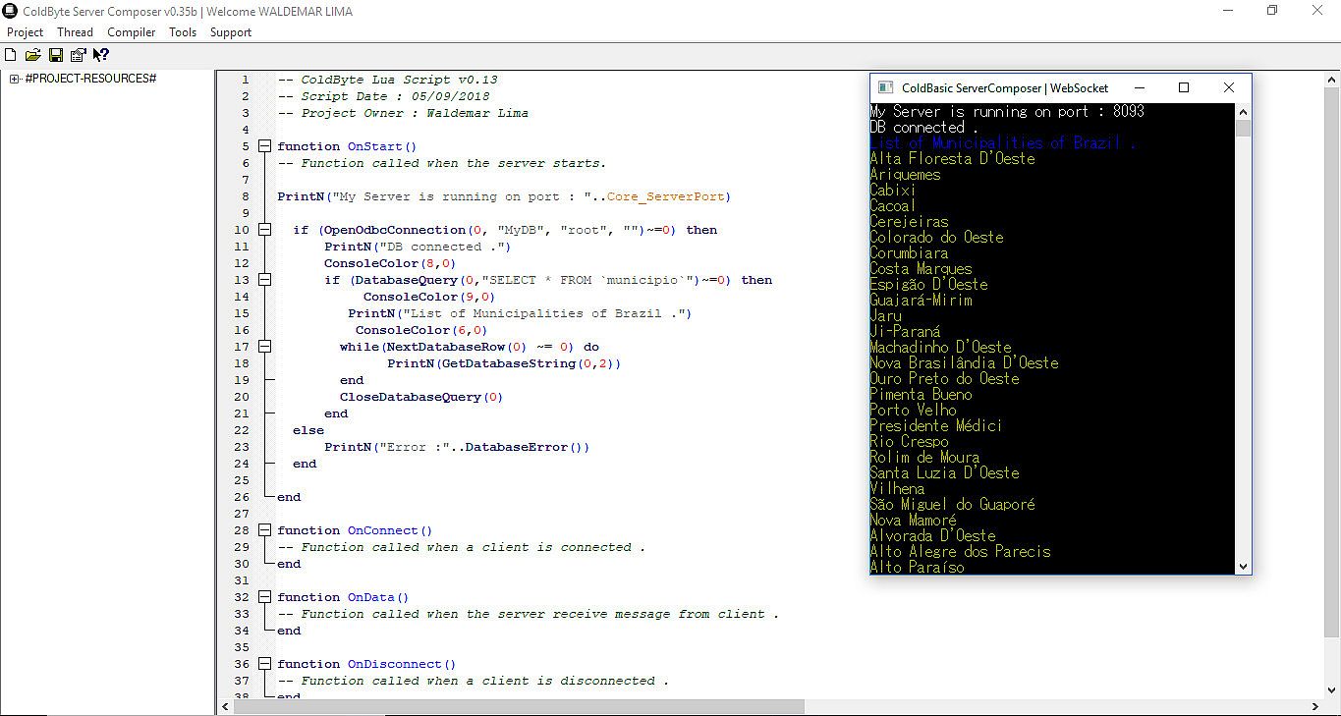The height and width of the screenshot is (716, 1341).
Task: Click the editor's horizontal scrollbar right arrow
Action: pyautogui.click(x=1315, y=706)
